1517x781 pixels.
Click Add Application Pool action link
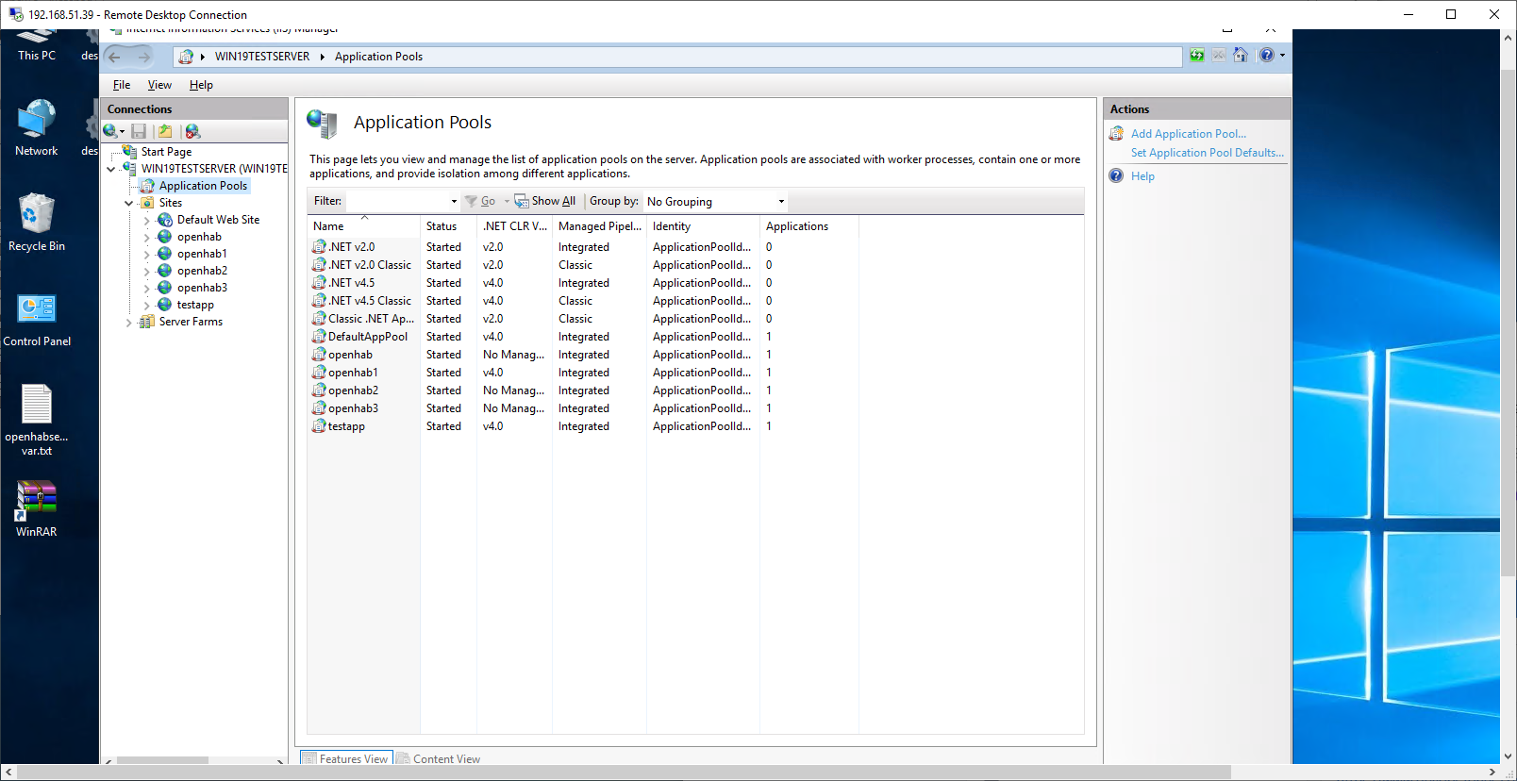1188,134
